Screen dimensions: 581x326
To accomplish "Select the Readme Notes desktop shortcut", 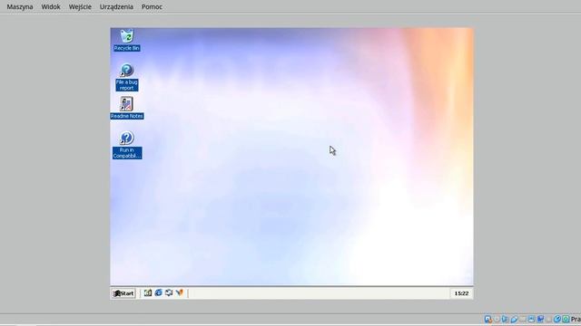I will tap(127, 108).
